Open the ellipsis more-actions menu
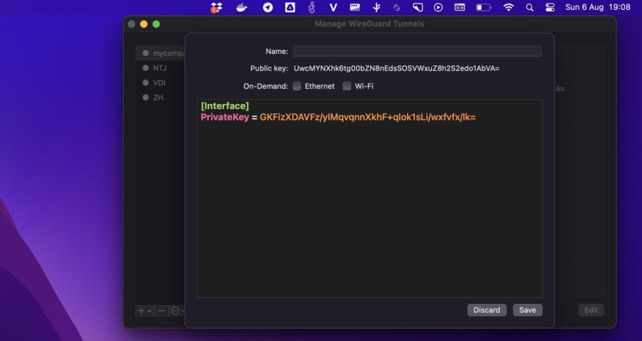 point(176,311)
